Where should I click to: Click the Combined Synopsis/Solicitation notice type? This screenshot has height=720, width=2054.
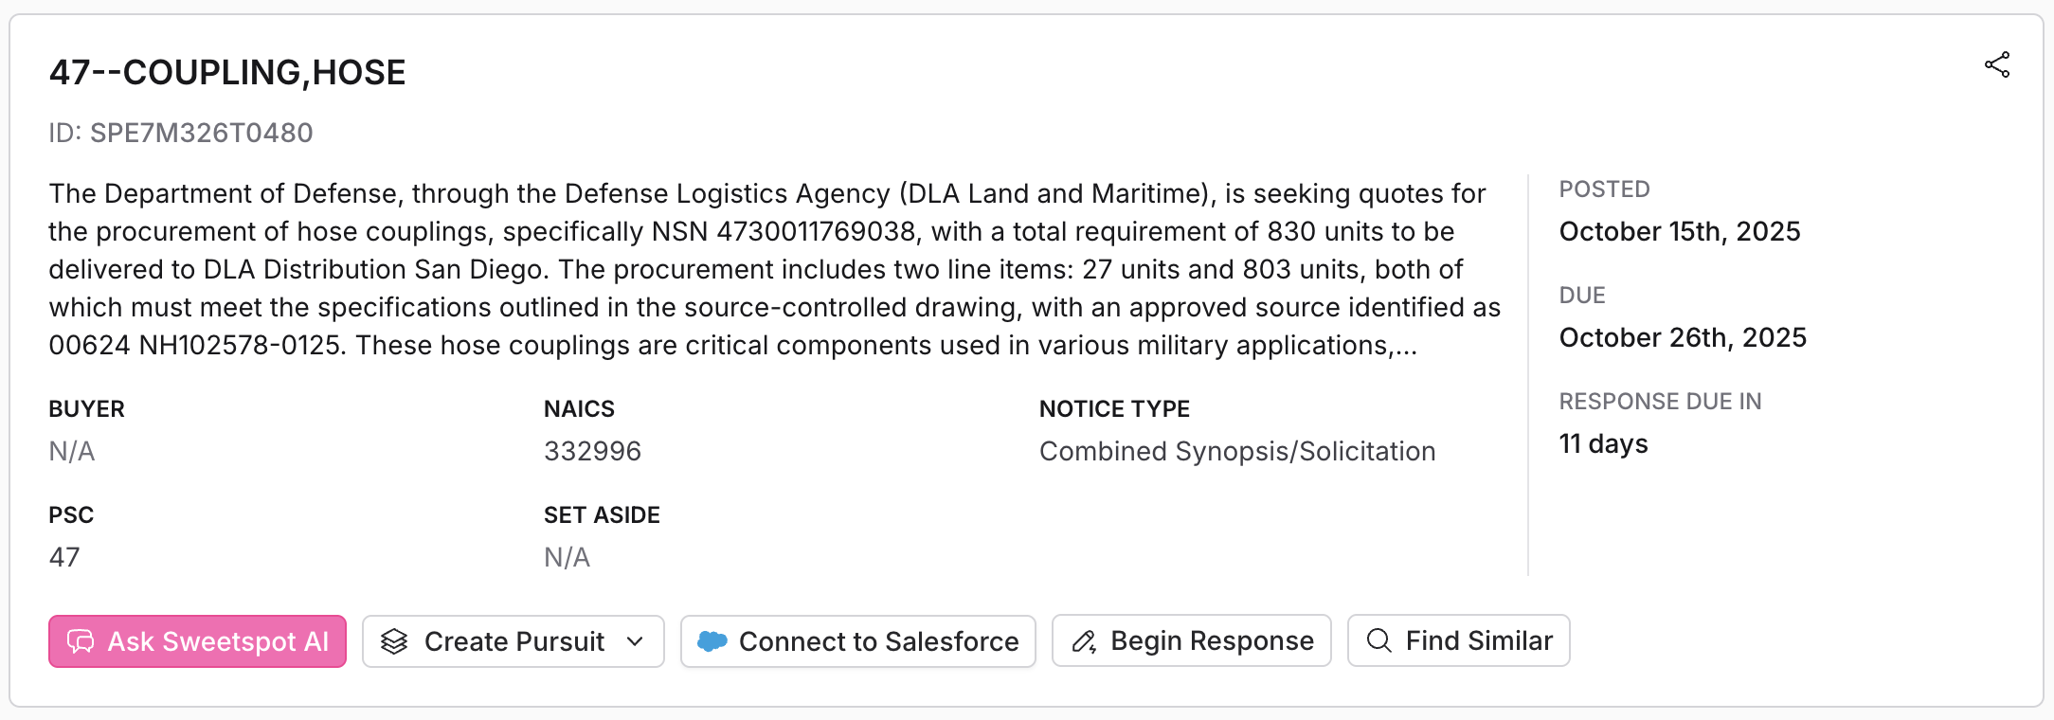(1236, 451)
